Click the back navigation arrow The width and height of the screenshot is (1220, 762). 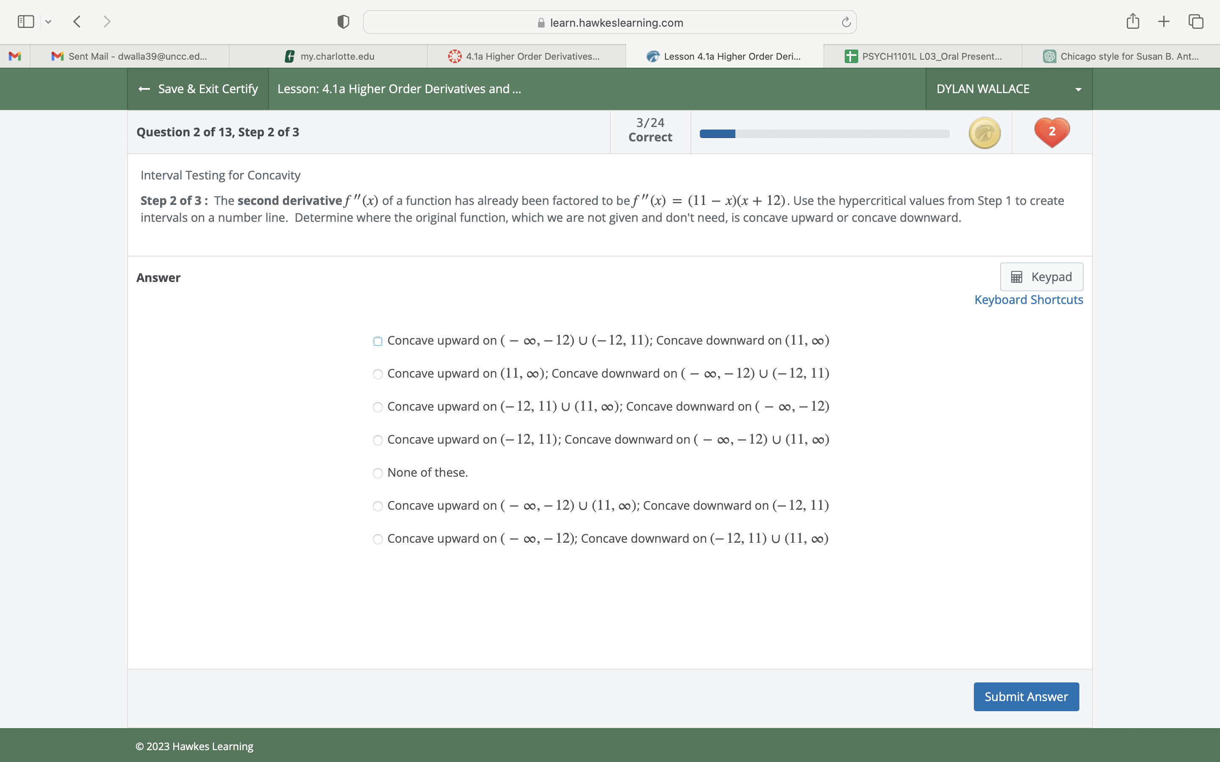pos(77,21)
